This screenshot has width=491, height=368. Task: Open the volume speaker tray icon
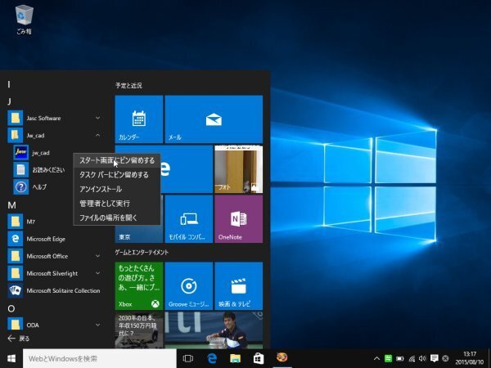tap(423, 359)
